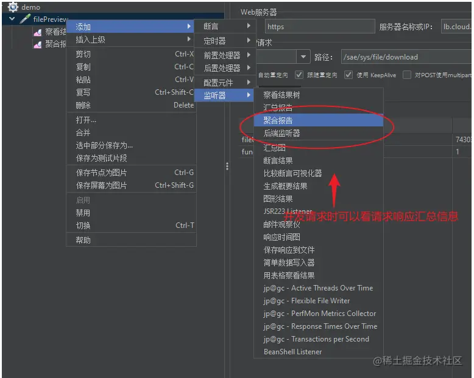Select 察看结果树 listener

tap(319, 95)
